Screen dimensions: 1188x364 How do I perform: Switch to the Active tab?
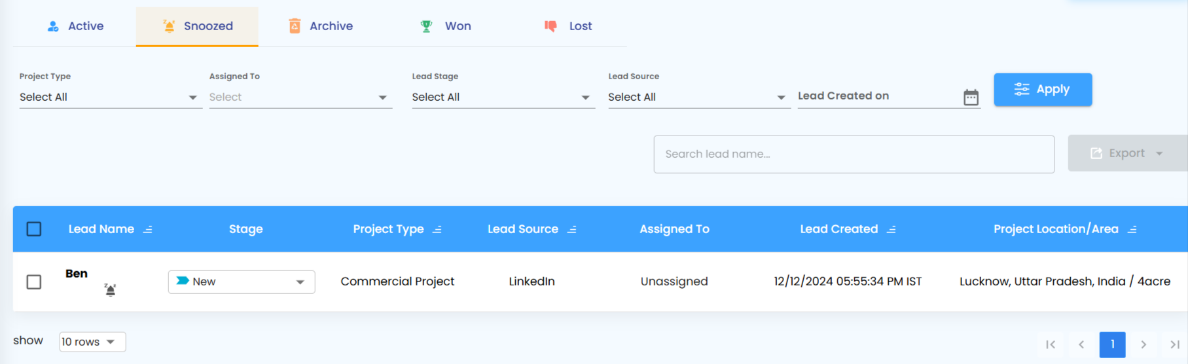(75, 26)
